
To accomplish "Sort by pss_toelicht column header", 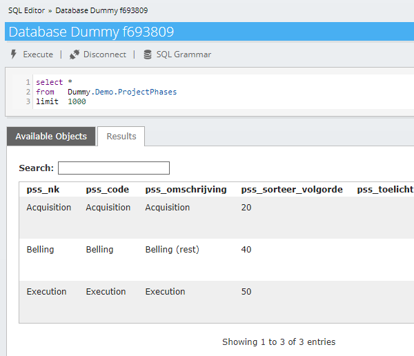I will [385, 189].
